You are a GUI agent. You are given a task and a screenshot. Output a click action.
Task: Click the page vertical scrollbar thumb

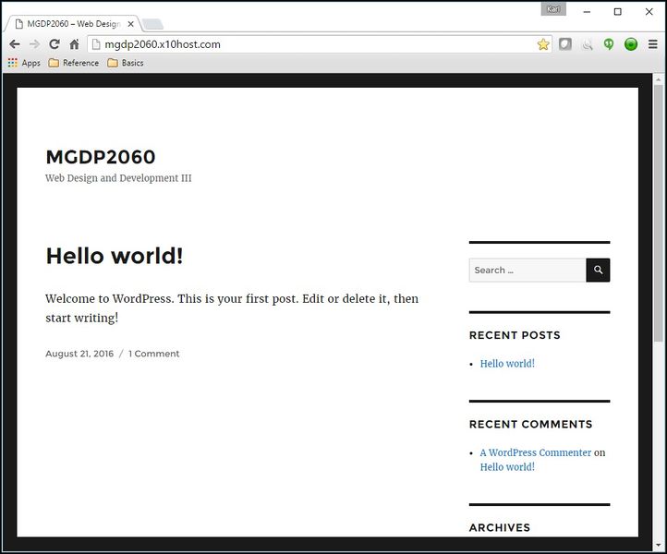pos(658,213)
